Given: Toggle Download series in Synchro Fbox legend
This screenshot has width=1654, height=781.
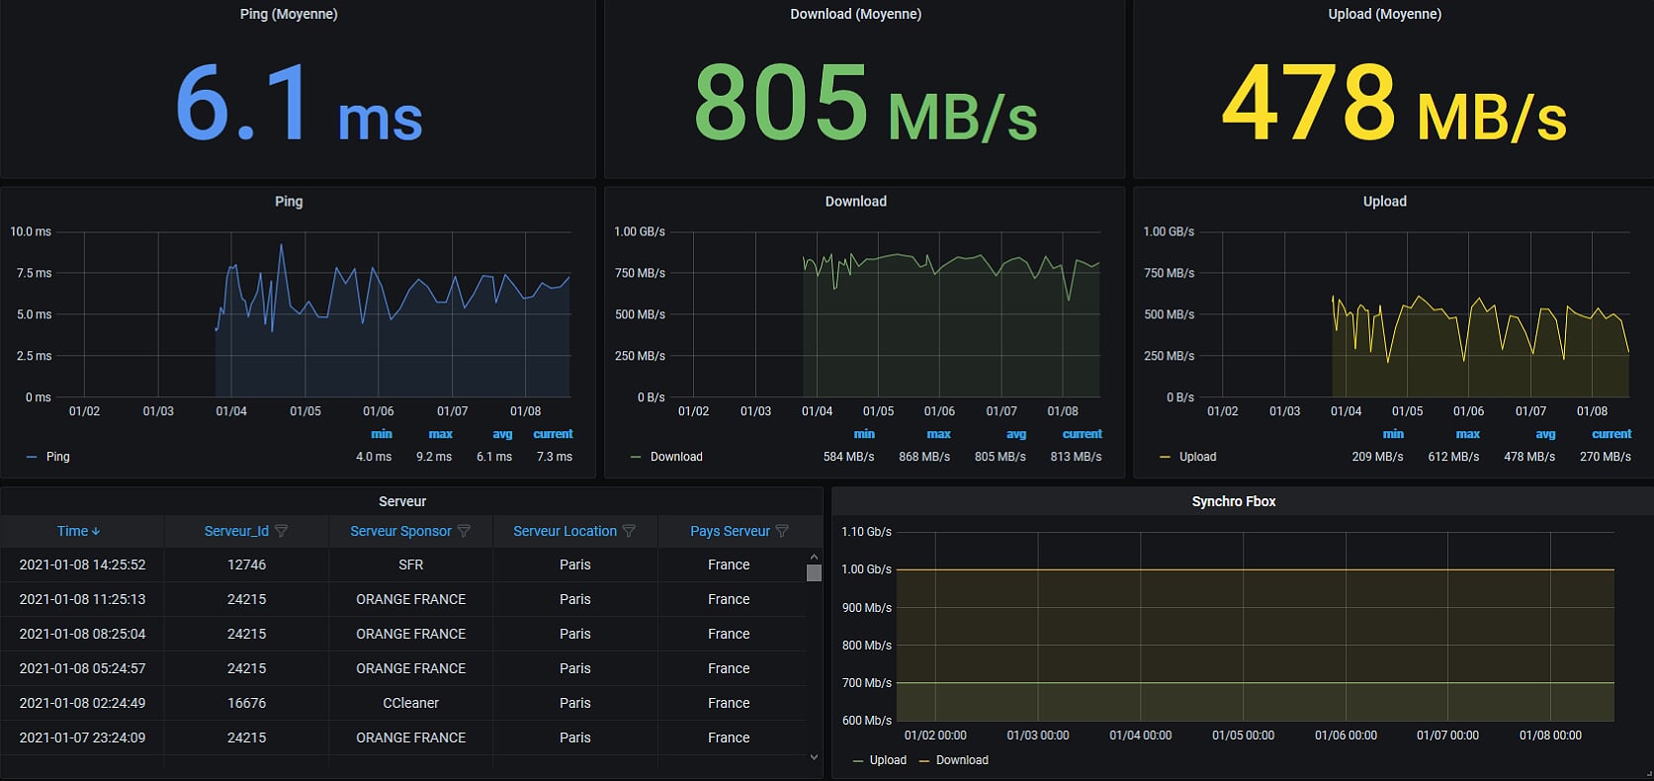Looking at the screenshot, I should pyautogui.click(x=961, y=760).
